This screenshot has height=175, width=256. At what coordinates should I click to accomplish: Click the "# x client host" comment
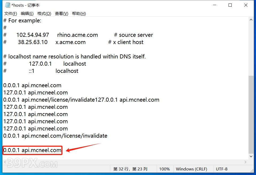[x=126, y=42]
